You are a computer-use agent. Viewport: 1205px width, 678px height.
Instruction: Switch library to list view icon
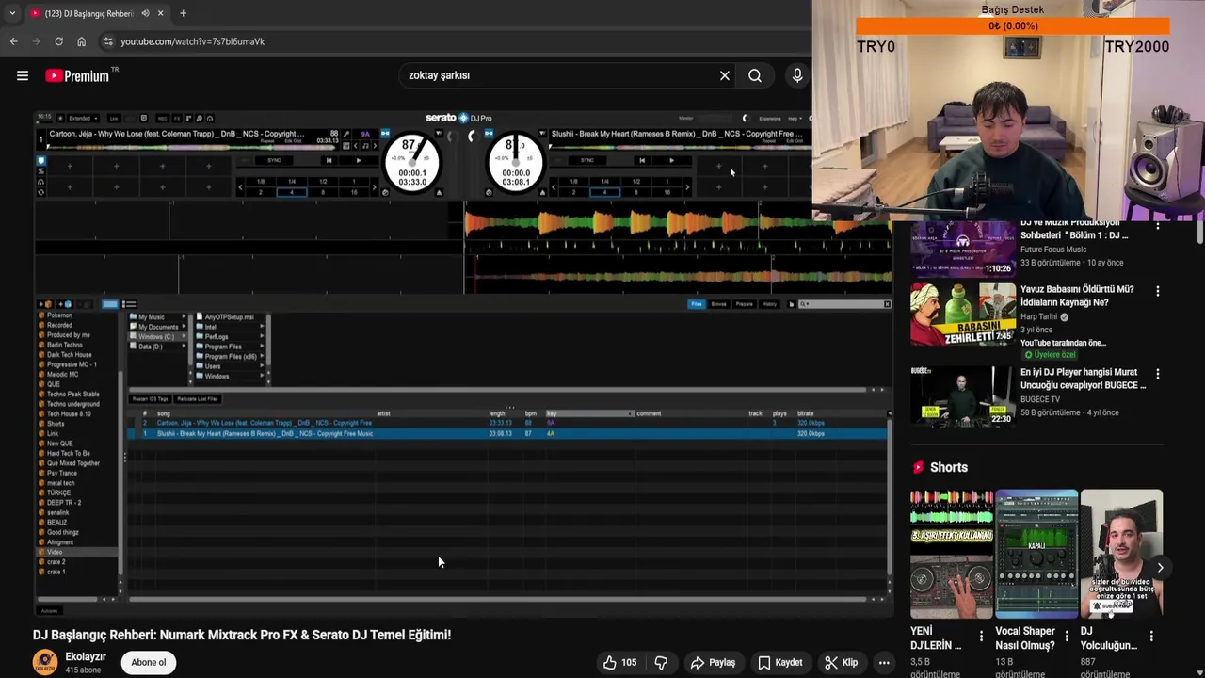129,304
